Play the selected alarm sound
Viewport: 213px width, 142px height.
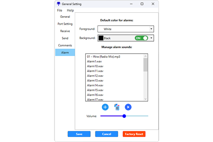[x=128, y=107]
